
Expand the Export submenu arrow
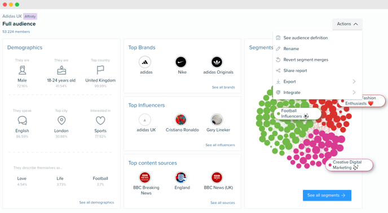click(354, 81)
